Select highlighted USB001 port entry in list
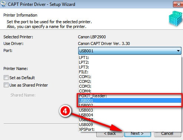The image size is (183, 140). click(x=130, y=101)
